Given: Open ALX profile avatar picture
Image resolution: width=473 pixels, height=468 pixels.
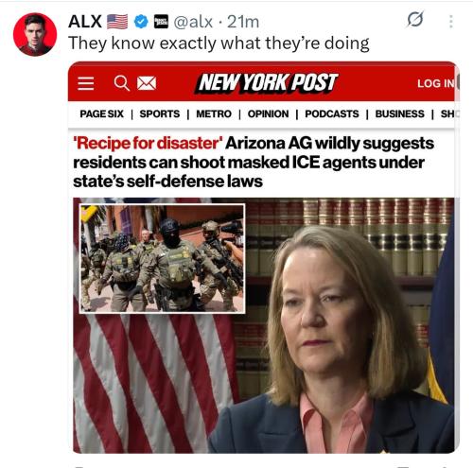Looking at the screenshot, I should (x=35, y=34).
